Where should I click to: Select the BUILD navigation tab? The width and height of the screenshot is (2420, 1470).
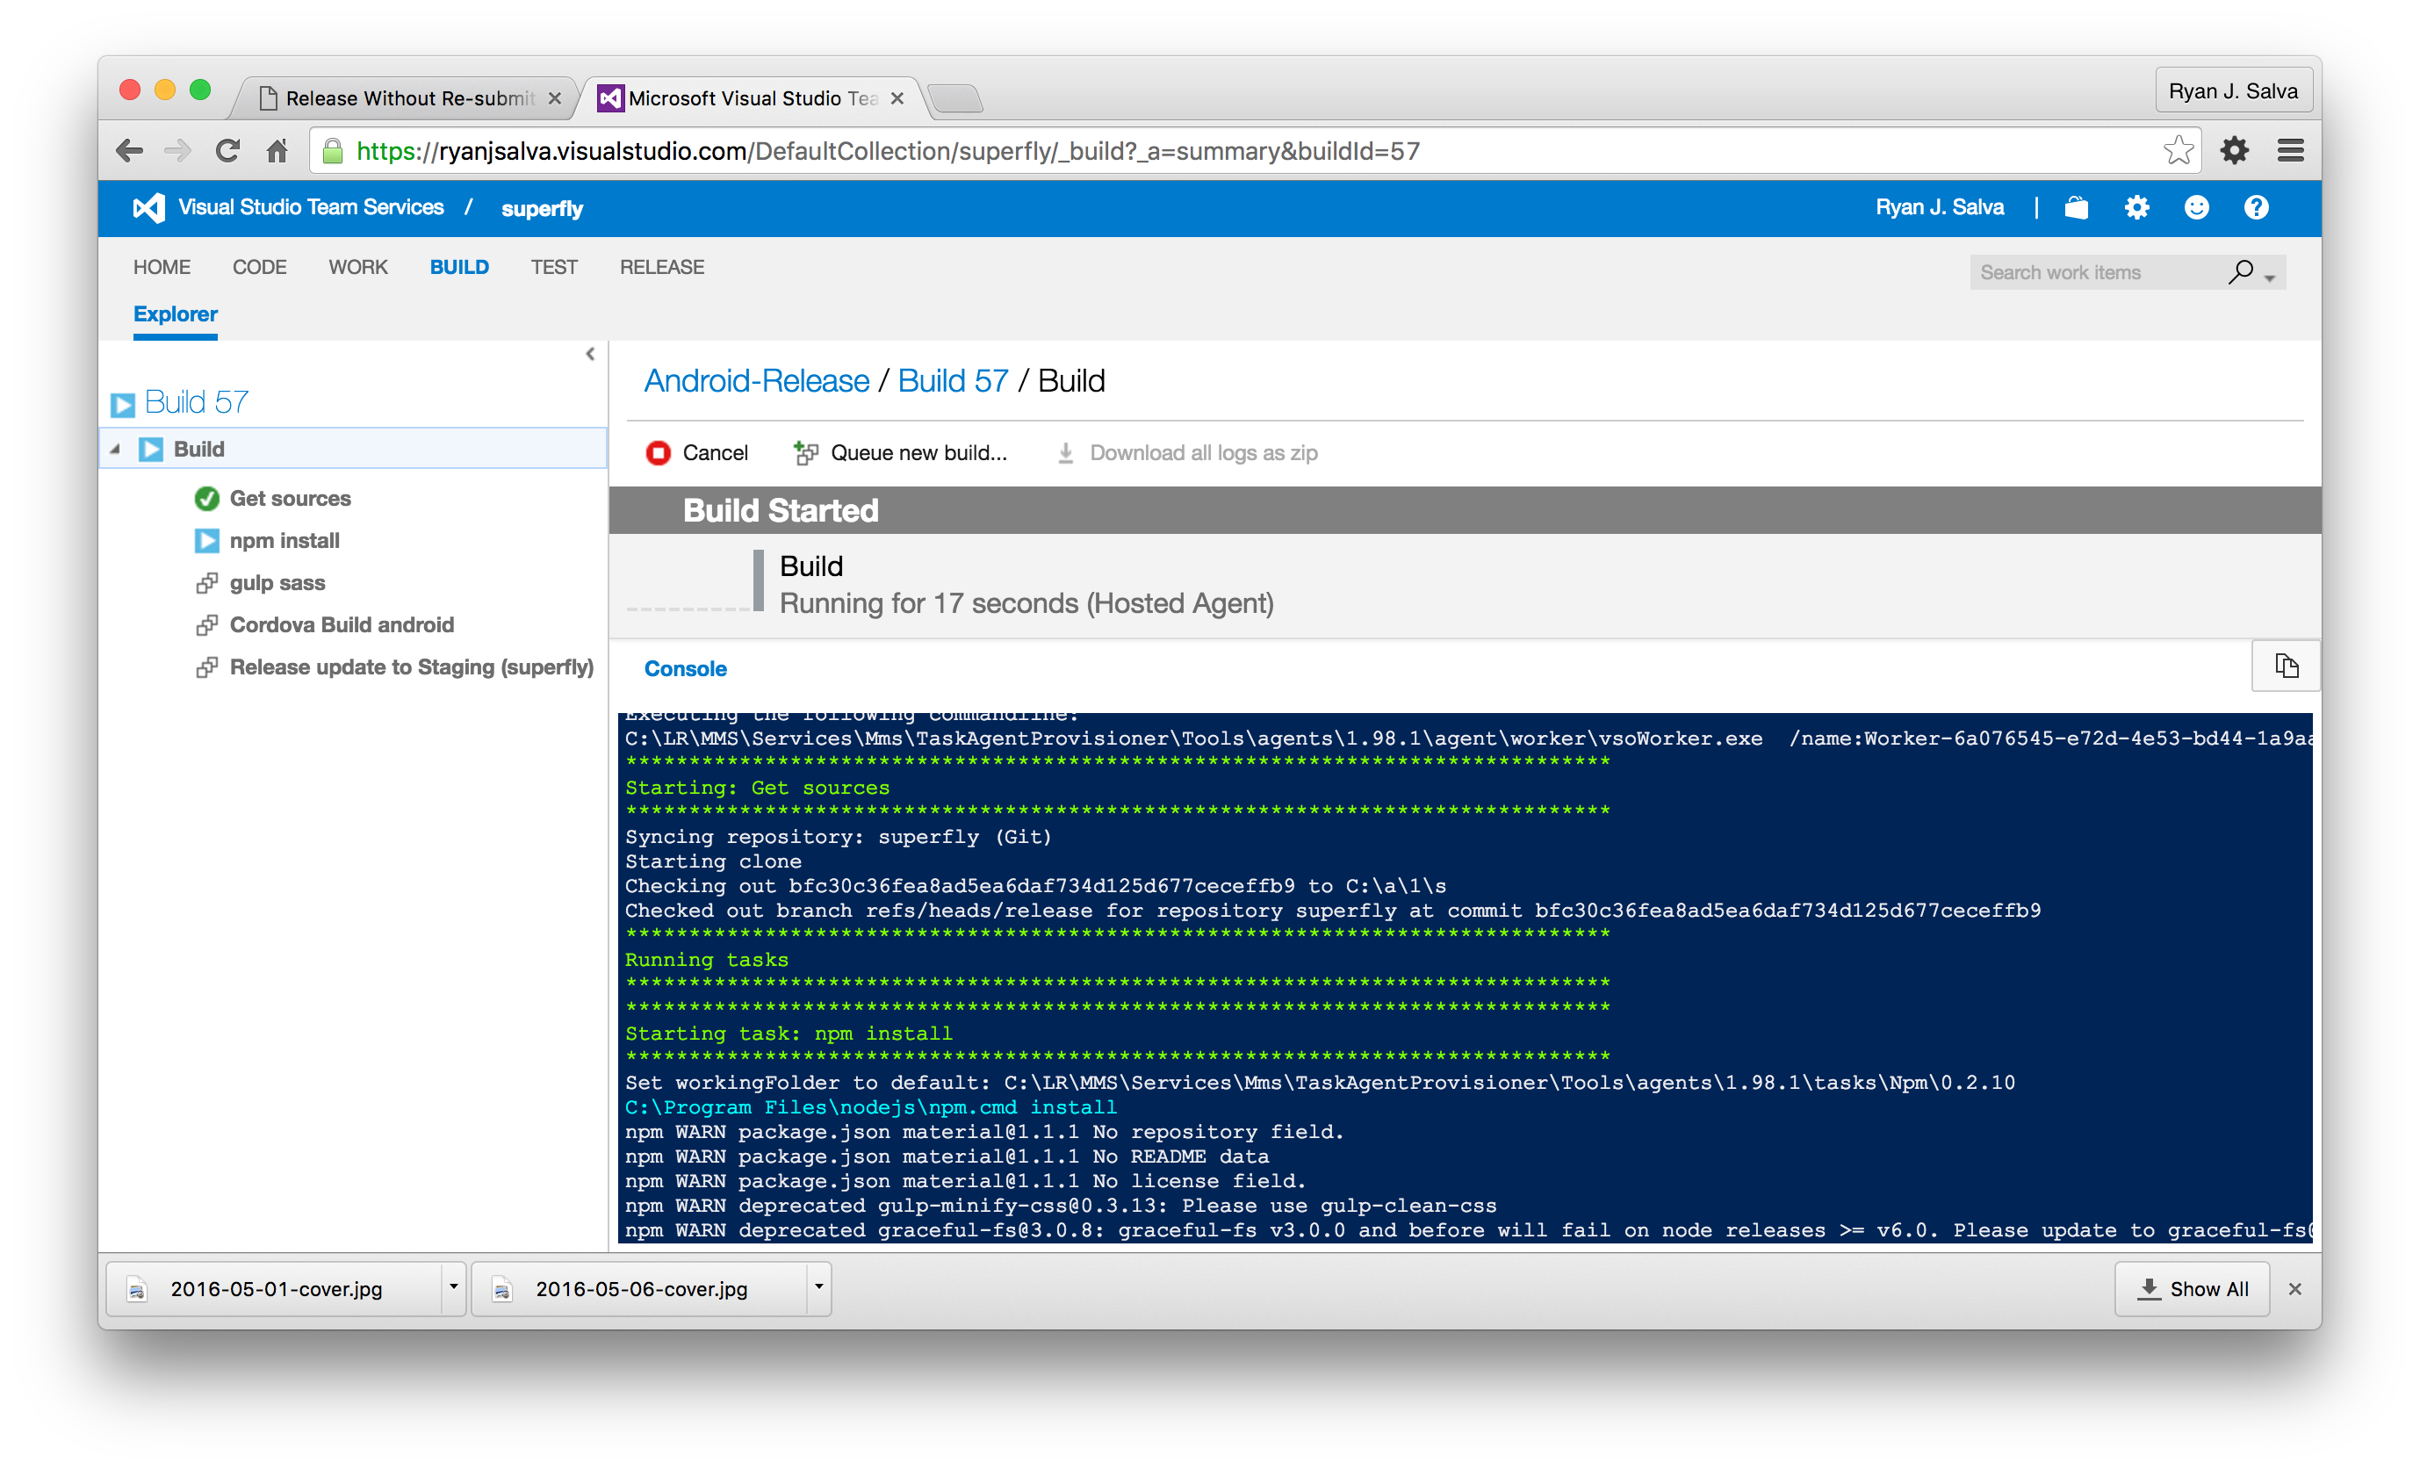458,266
